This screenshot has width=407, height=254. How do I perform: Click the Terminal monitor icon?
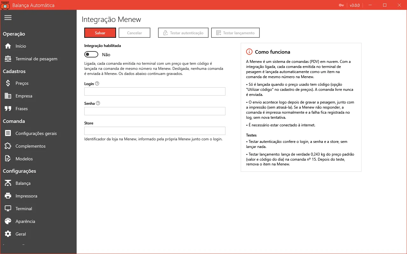[8, 209]
